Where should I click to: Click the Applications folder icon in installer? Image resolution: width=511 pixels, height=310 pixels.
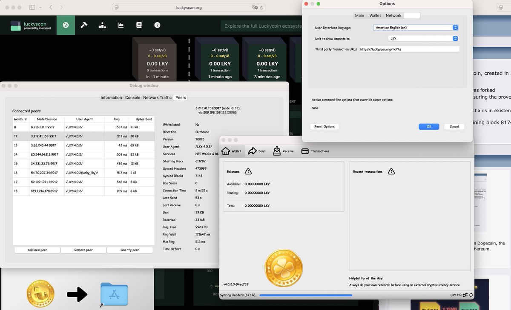[114, 294]
